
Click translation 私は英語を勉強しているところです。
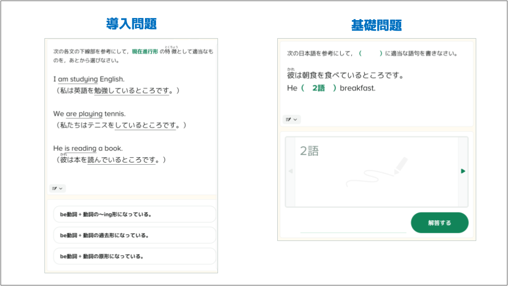click(x=118, y=91)
